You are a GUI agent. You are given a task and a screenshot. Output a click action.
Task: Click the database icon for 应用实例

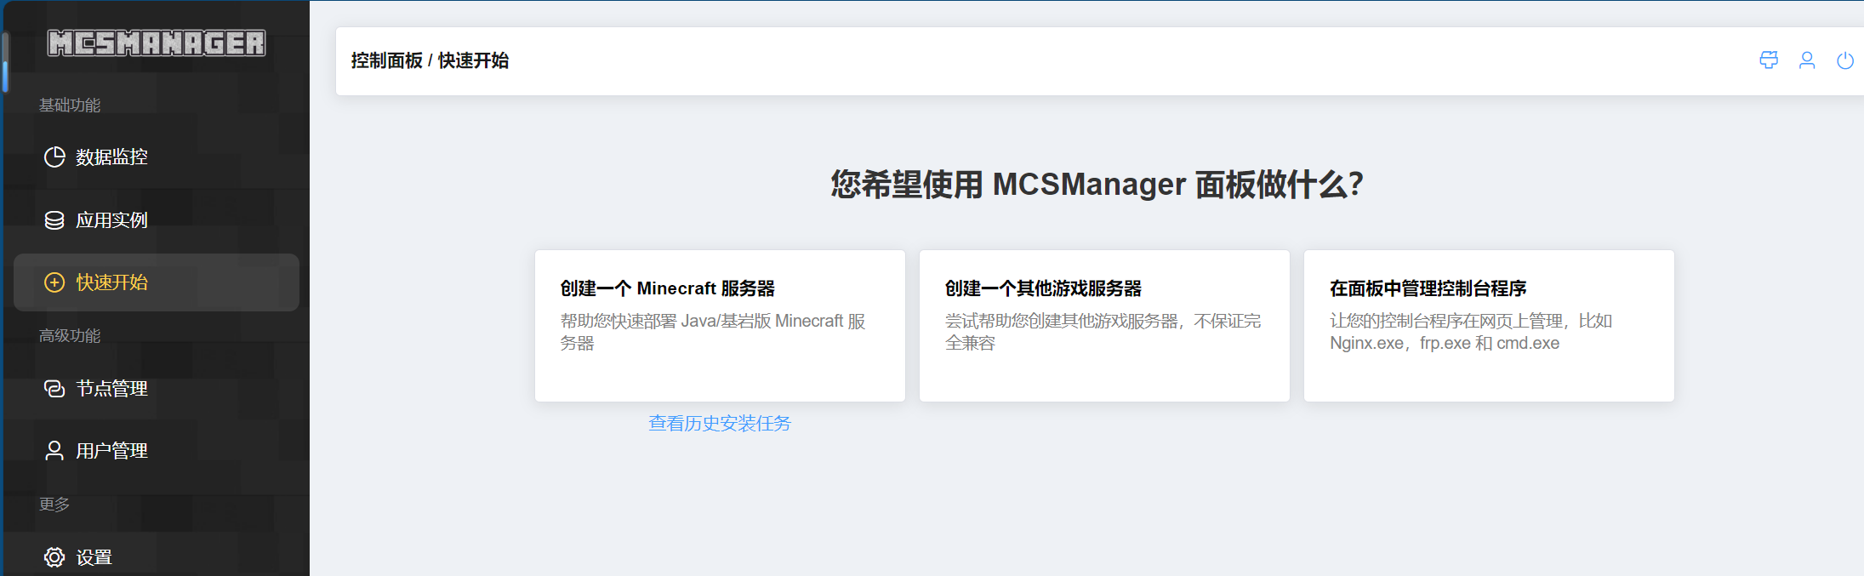click(54, 220)
